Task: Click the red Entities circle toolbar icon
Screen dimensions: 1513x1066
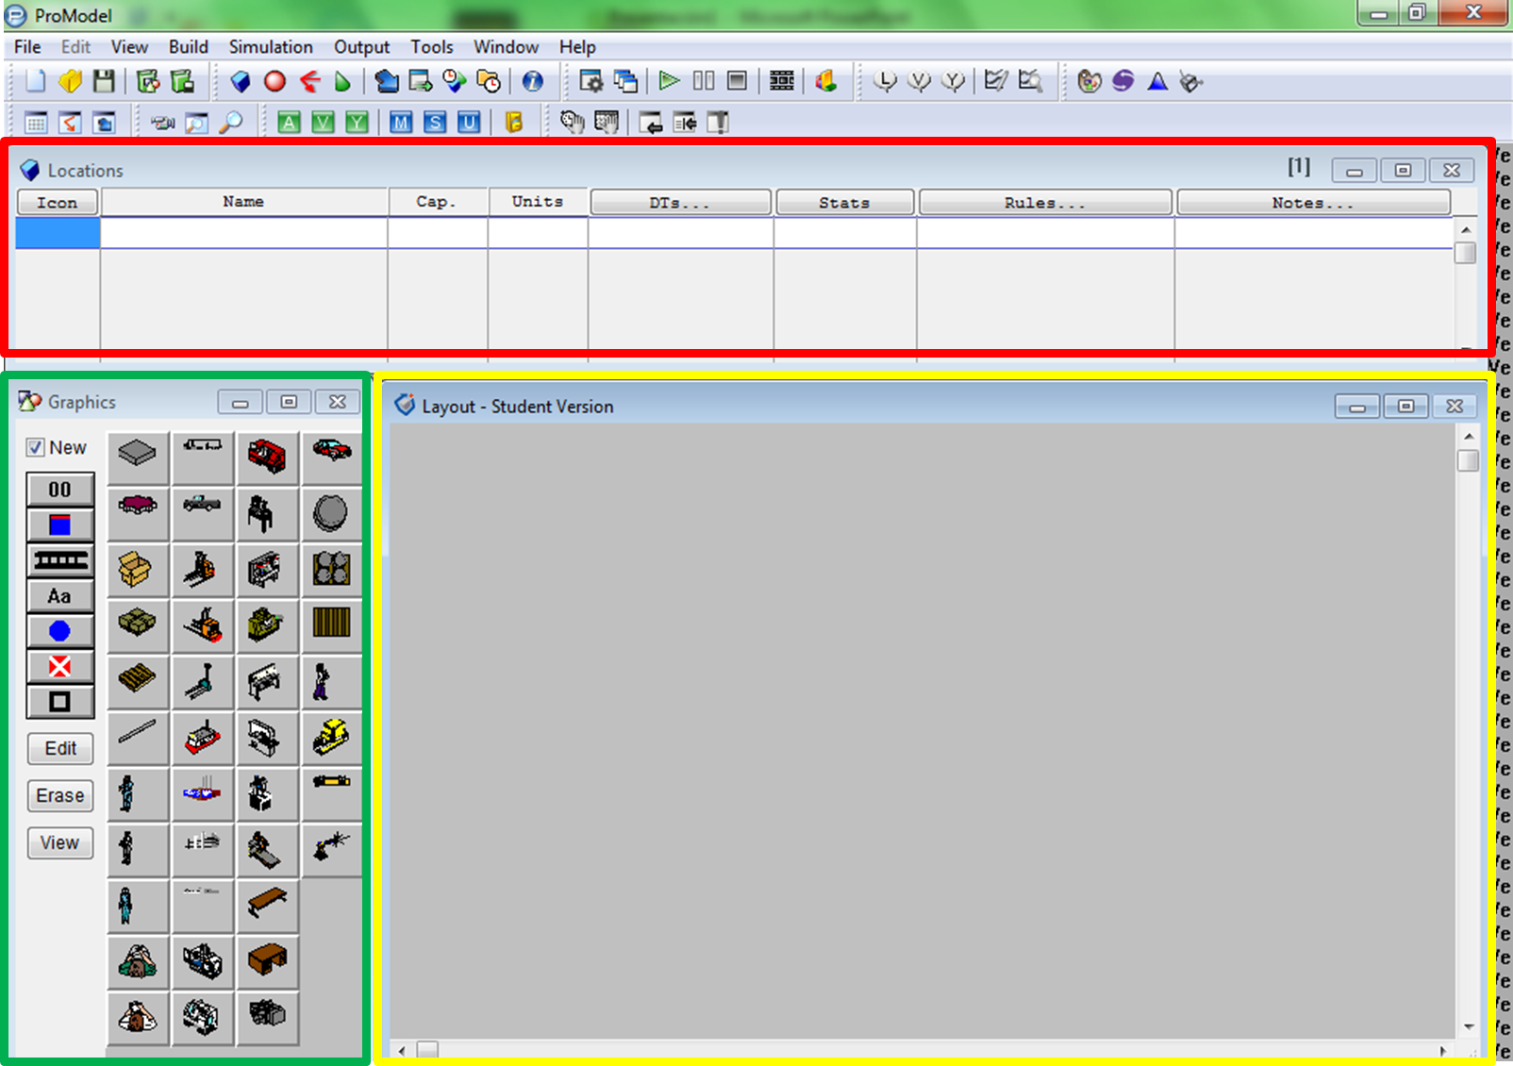Action: click(274, 82)
